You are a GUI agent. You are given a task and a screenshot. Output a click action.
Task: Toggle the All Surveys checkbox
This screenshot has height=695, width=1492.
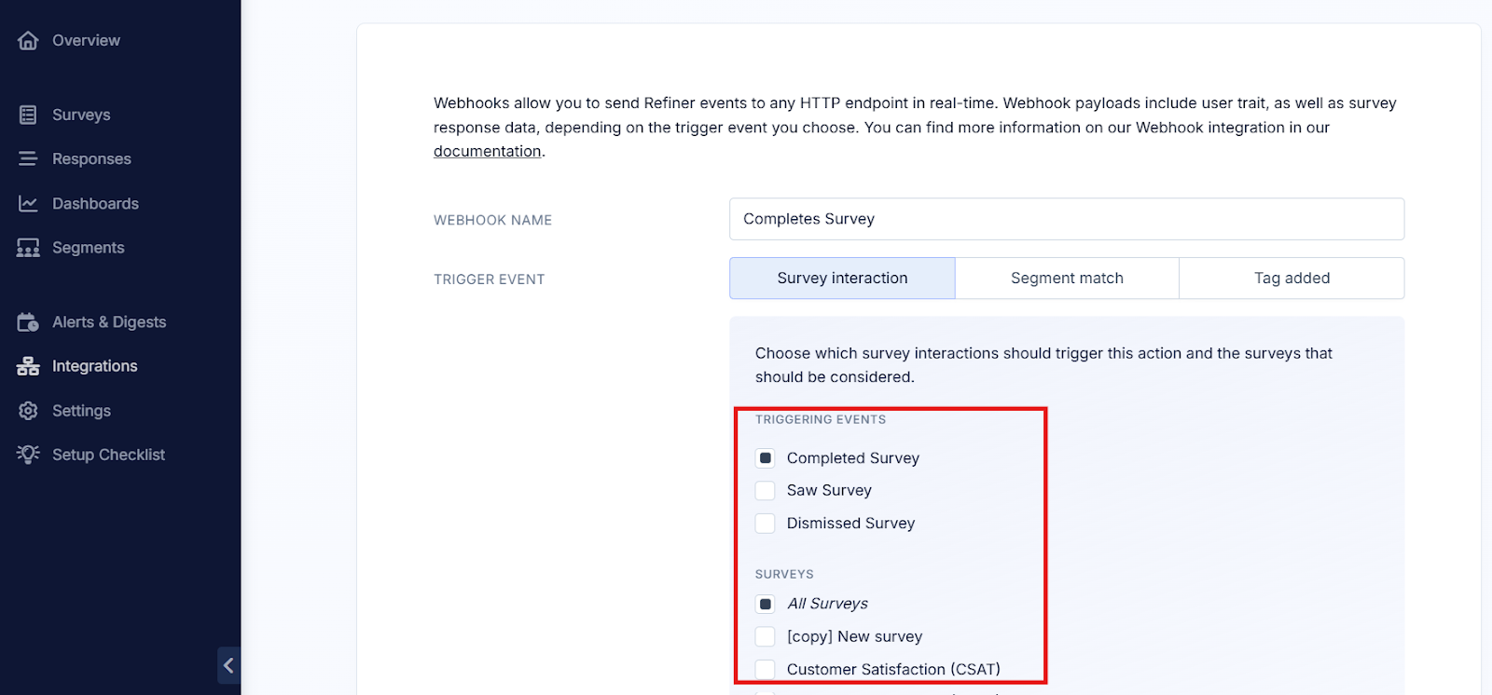(766, 604)
